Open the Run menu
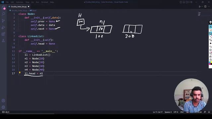The width and height of the screenshot is (212, 119). click(37, 2)
